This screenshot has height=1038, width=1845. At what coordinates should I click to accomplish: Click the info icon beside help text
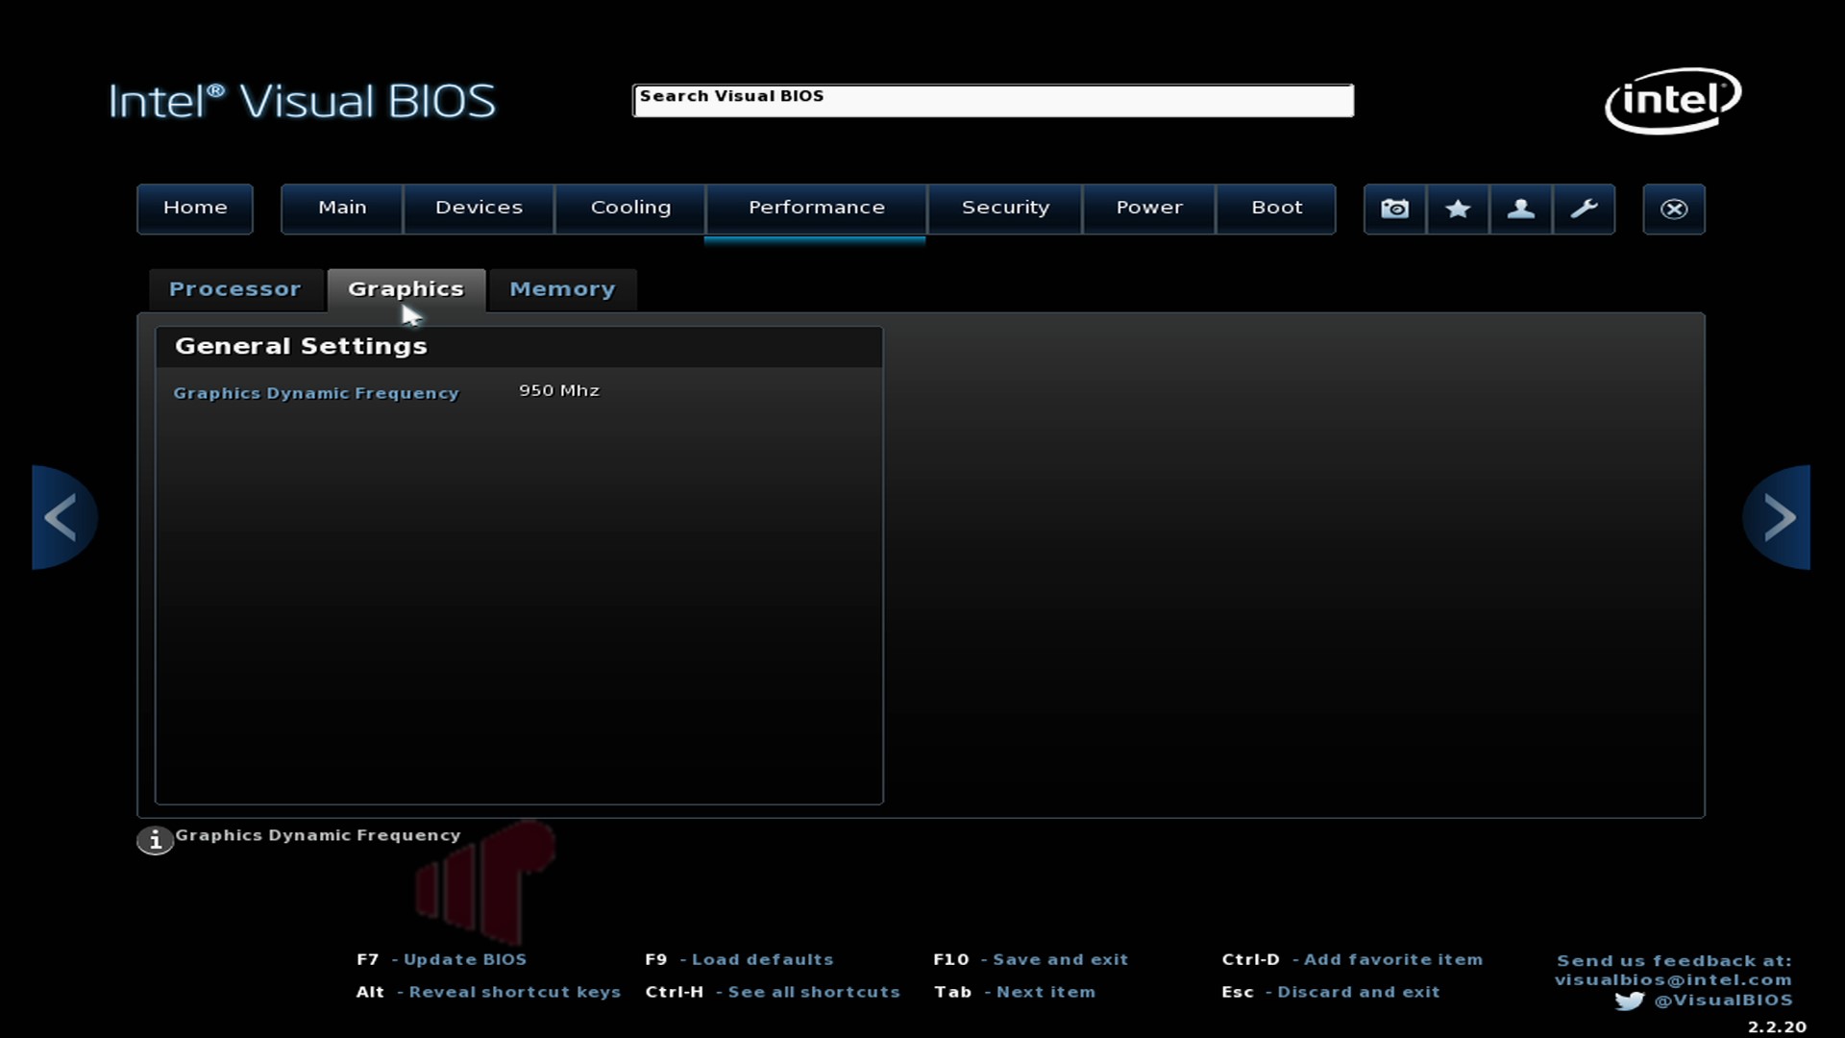(155, 840)
